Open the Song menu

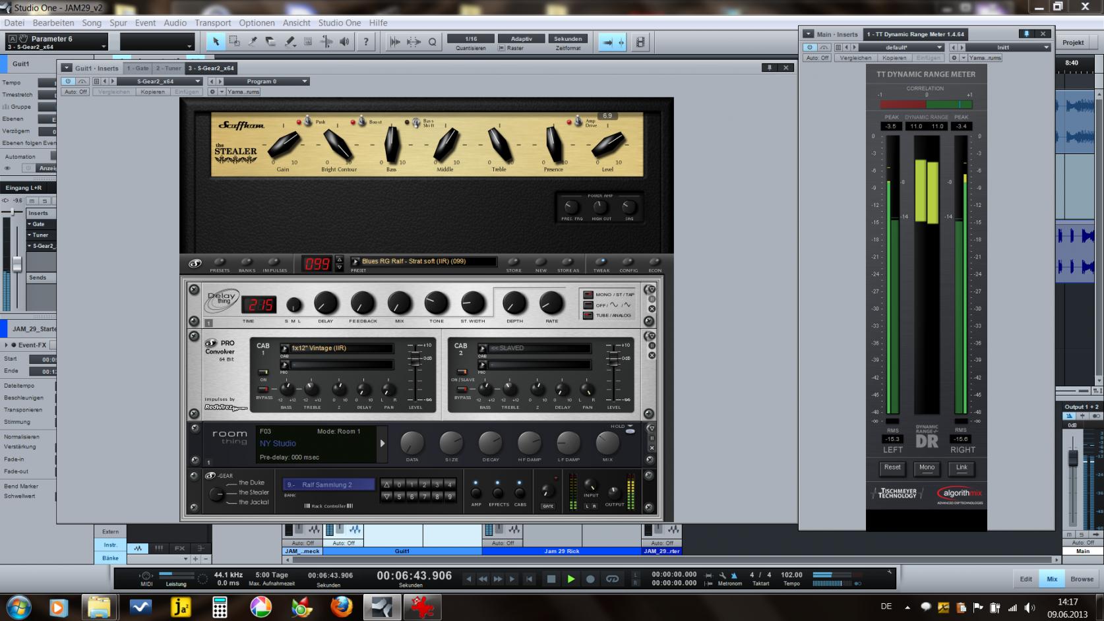(x=91, y=22)
